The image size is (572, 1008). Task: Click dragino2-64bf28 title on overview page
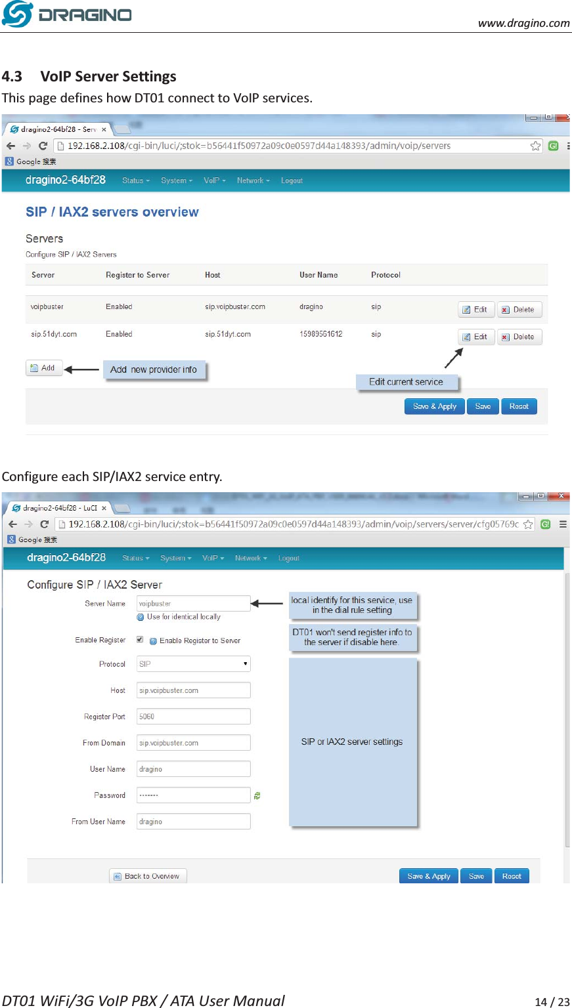(66, 180)
